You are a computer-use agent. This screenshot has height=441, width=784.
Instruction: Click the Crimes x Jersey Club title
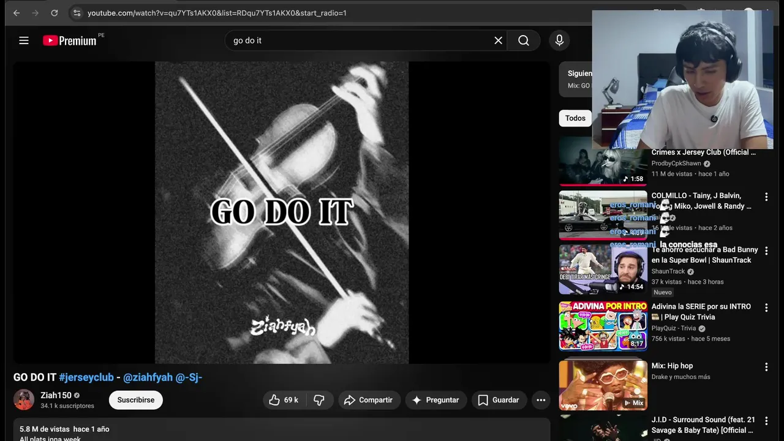pos(703,153)
